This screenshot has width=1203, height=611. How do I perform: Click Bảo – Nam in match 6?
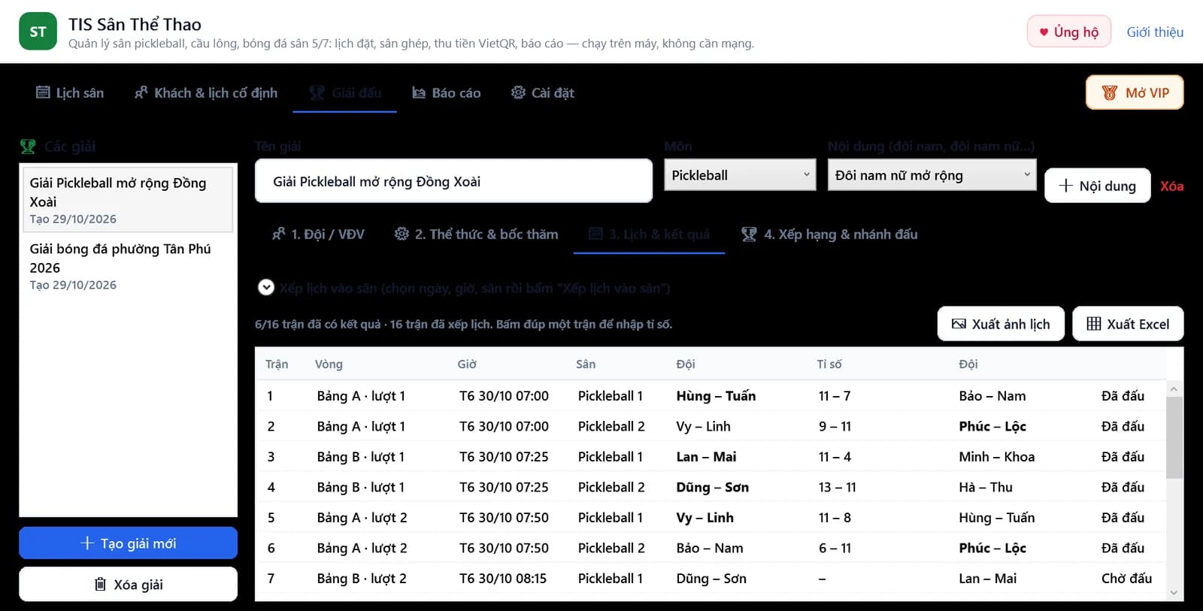pos(709,548)
